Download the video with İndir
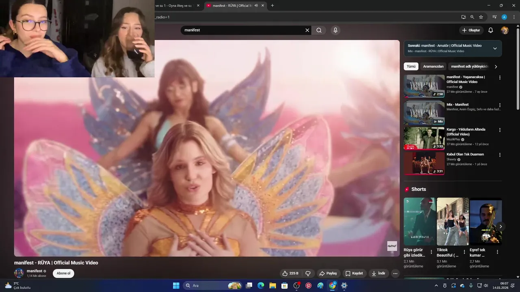This screenshot has width=520, height=292. [378, 273]
